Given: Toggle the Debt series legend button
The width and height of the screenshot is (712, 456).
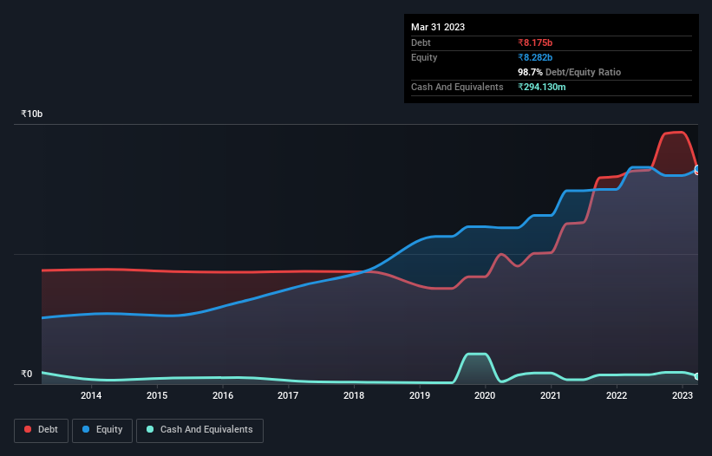Looking at the screenshot, I should coord(41,430).
